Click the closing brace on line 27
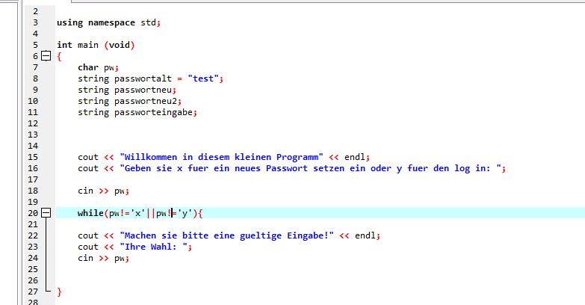Image resolution: width=585 pixels, height=305 pixels. point(59,291)
